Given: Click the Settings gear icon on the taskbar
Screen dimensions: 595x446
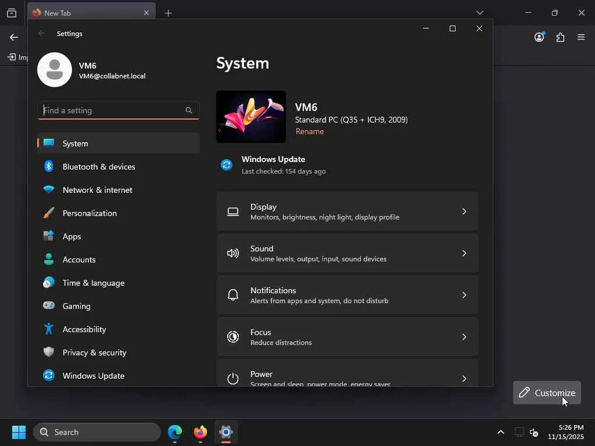Looking at the screenshot, I should (x=226, y=432).
